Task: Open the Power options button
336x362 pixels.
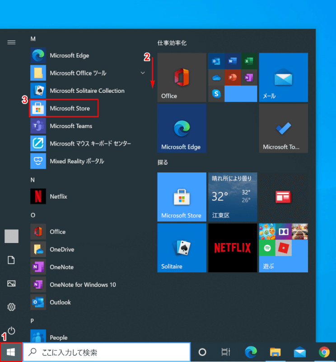Action: pyautogui.click(x=11, y=331)
